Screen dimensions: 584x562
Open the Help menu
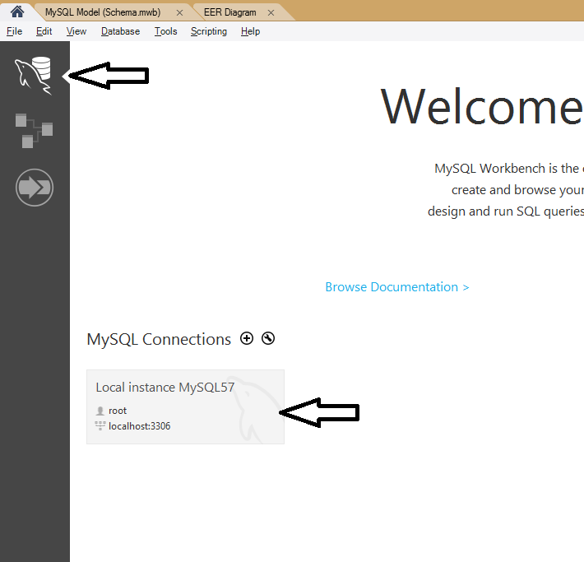(x=250, y=31)
